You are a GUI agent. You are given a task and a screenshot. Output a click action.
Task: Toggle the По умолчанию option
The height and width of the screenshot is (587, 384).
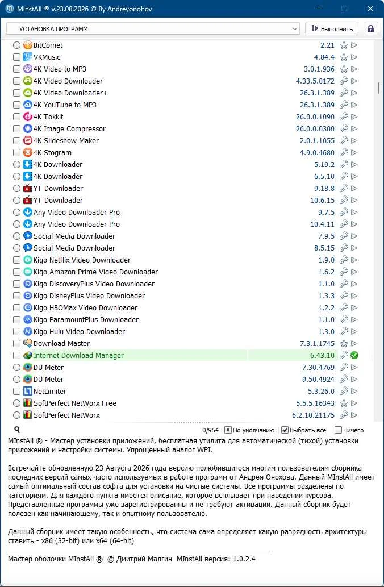coord(228,430)
